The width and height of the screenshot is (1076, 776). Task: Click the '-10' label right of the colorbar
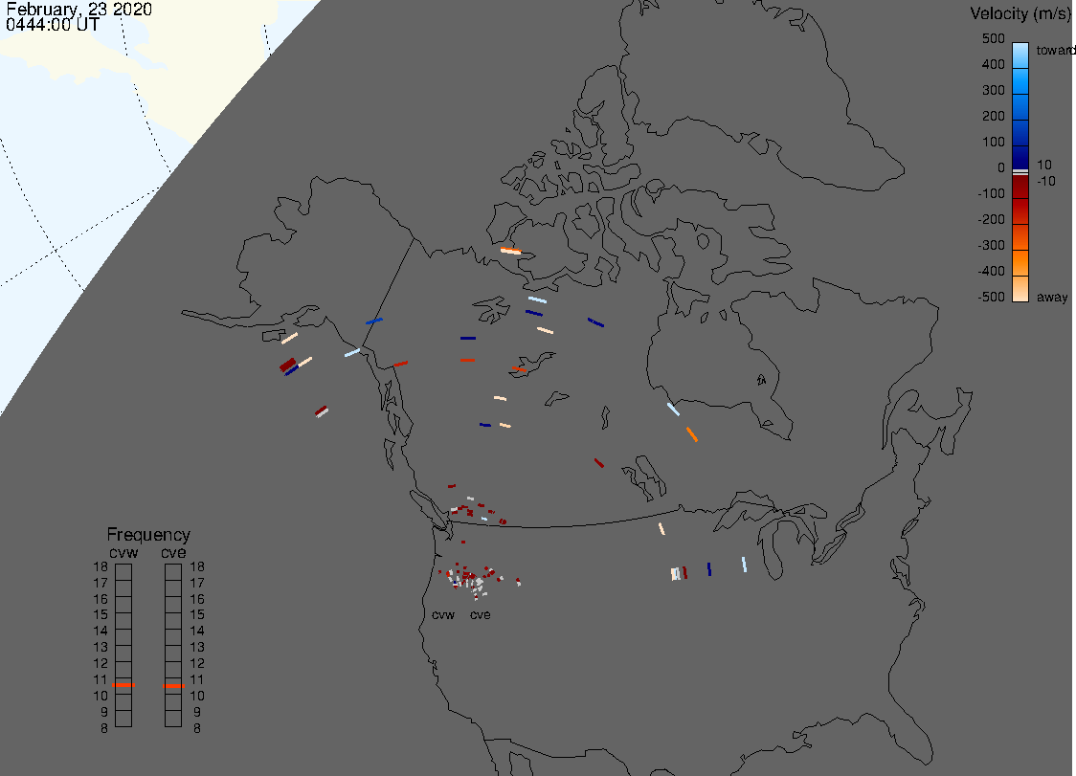click(1045, 181)
